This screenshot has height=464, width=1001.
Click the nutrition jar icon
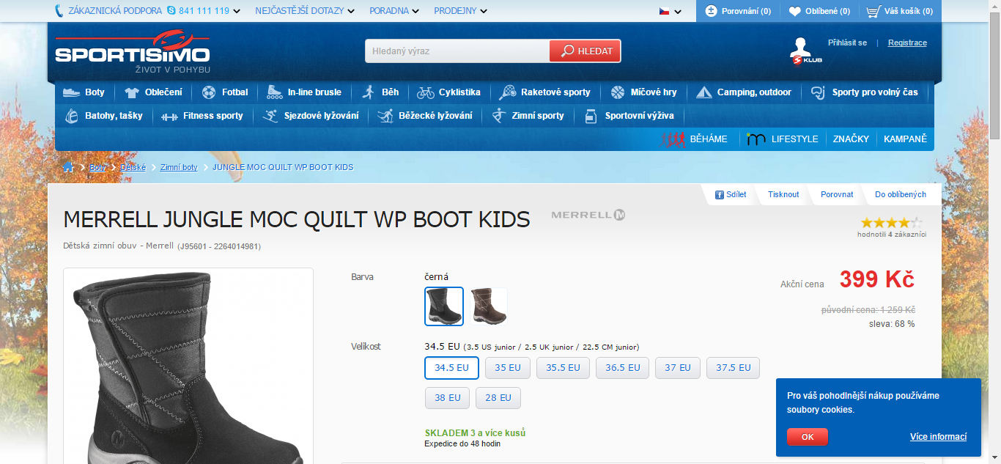[x=591, y=116]
